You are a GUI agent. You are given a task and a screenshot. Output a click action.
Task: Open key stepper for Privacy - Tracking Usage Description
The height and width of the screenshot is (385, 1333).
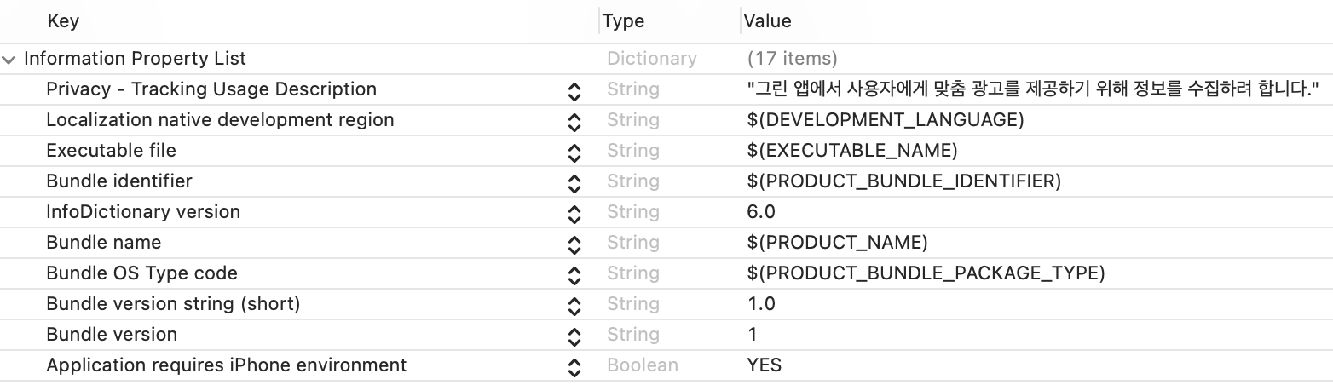pos(574,91)
